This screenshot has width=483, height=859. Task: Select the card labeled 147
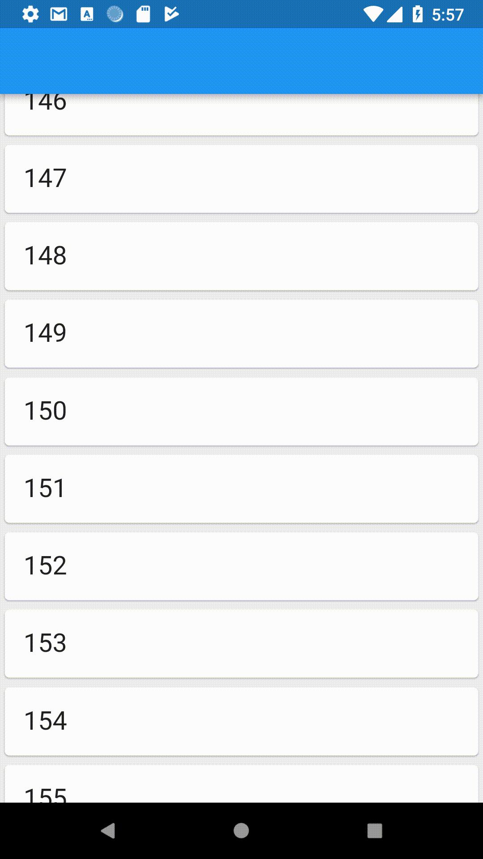click(241, 179)
